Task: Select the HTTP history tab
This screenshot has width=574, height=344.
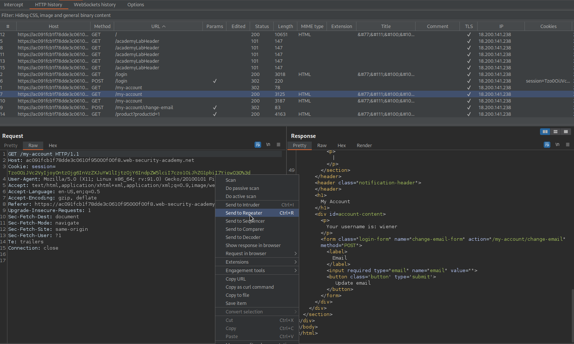Action: [x=49, y=5]
